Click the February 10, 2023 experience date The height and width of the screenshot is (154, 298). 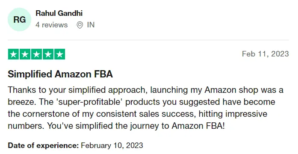click(112, 145)
